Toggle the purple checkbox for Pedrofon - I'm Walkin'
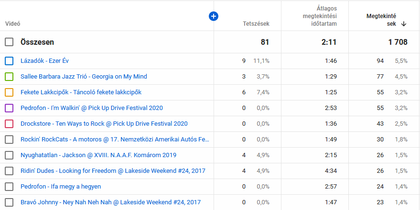This screenshot has width=420, height=210. point(9,108)
